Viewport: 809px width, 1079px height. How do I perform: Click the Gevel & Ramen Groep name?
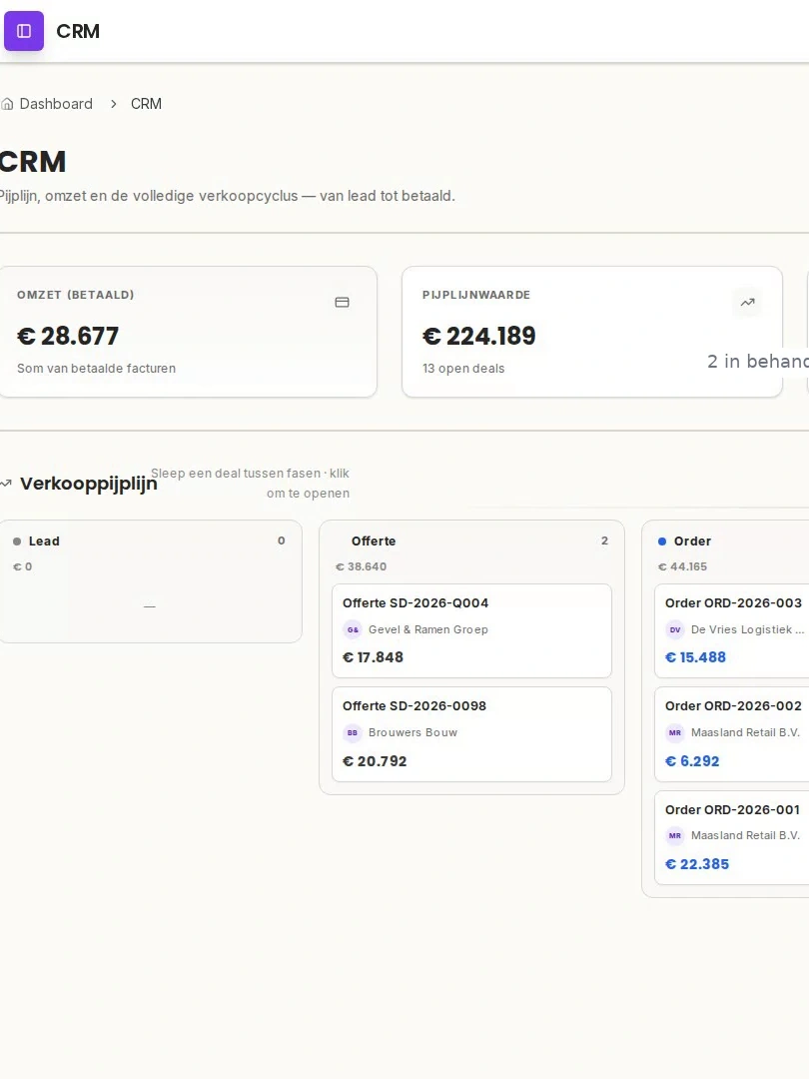click(x=427, y=629)
